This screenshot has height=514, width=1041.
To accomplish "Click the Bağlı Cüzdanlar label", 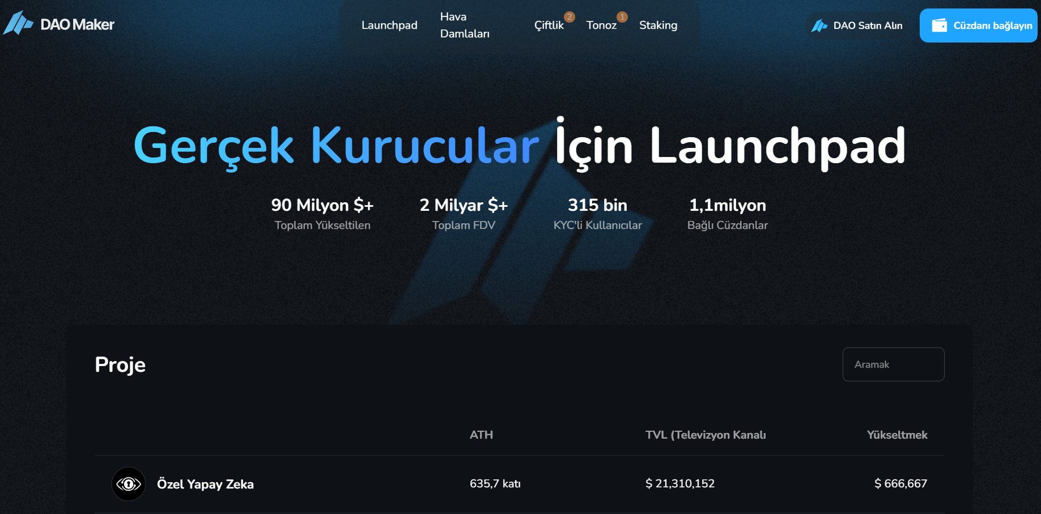I will [x=728, y=225].
